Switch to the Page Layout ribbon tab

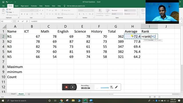point(25,6)
